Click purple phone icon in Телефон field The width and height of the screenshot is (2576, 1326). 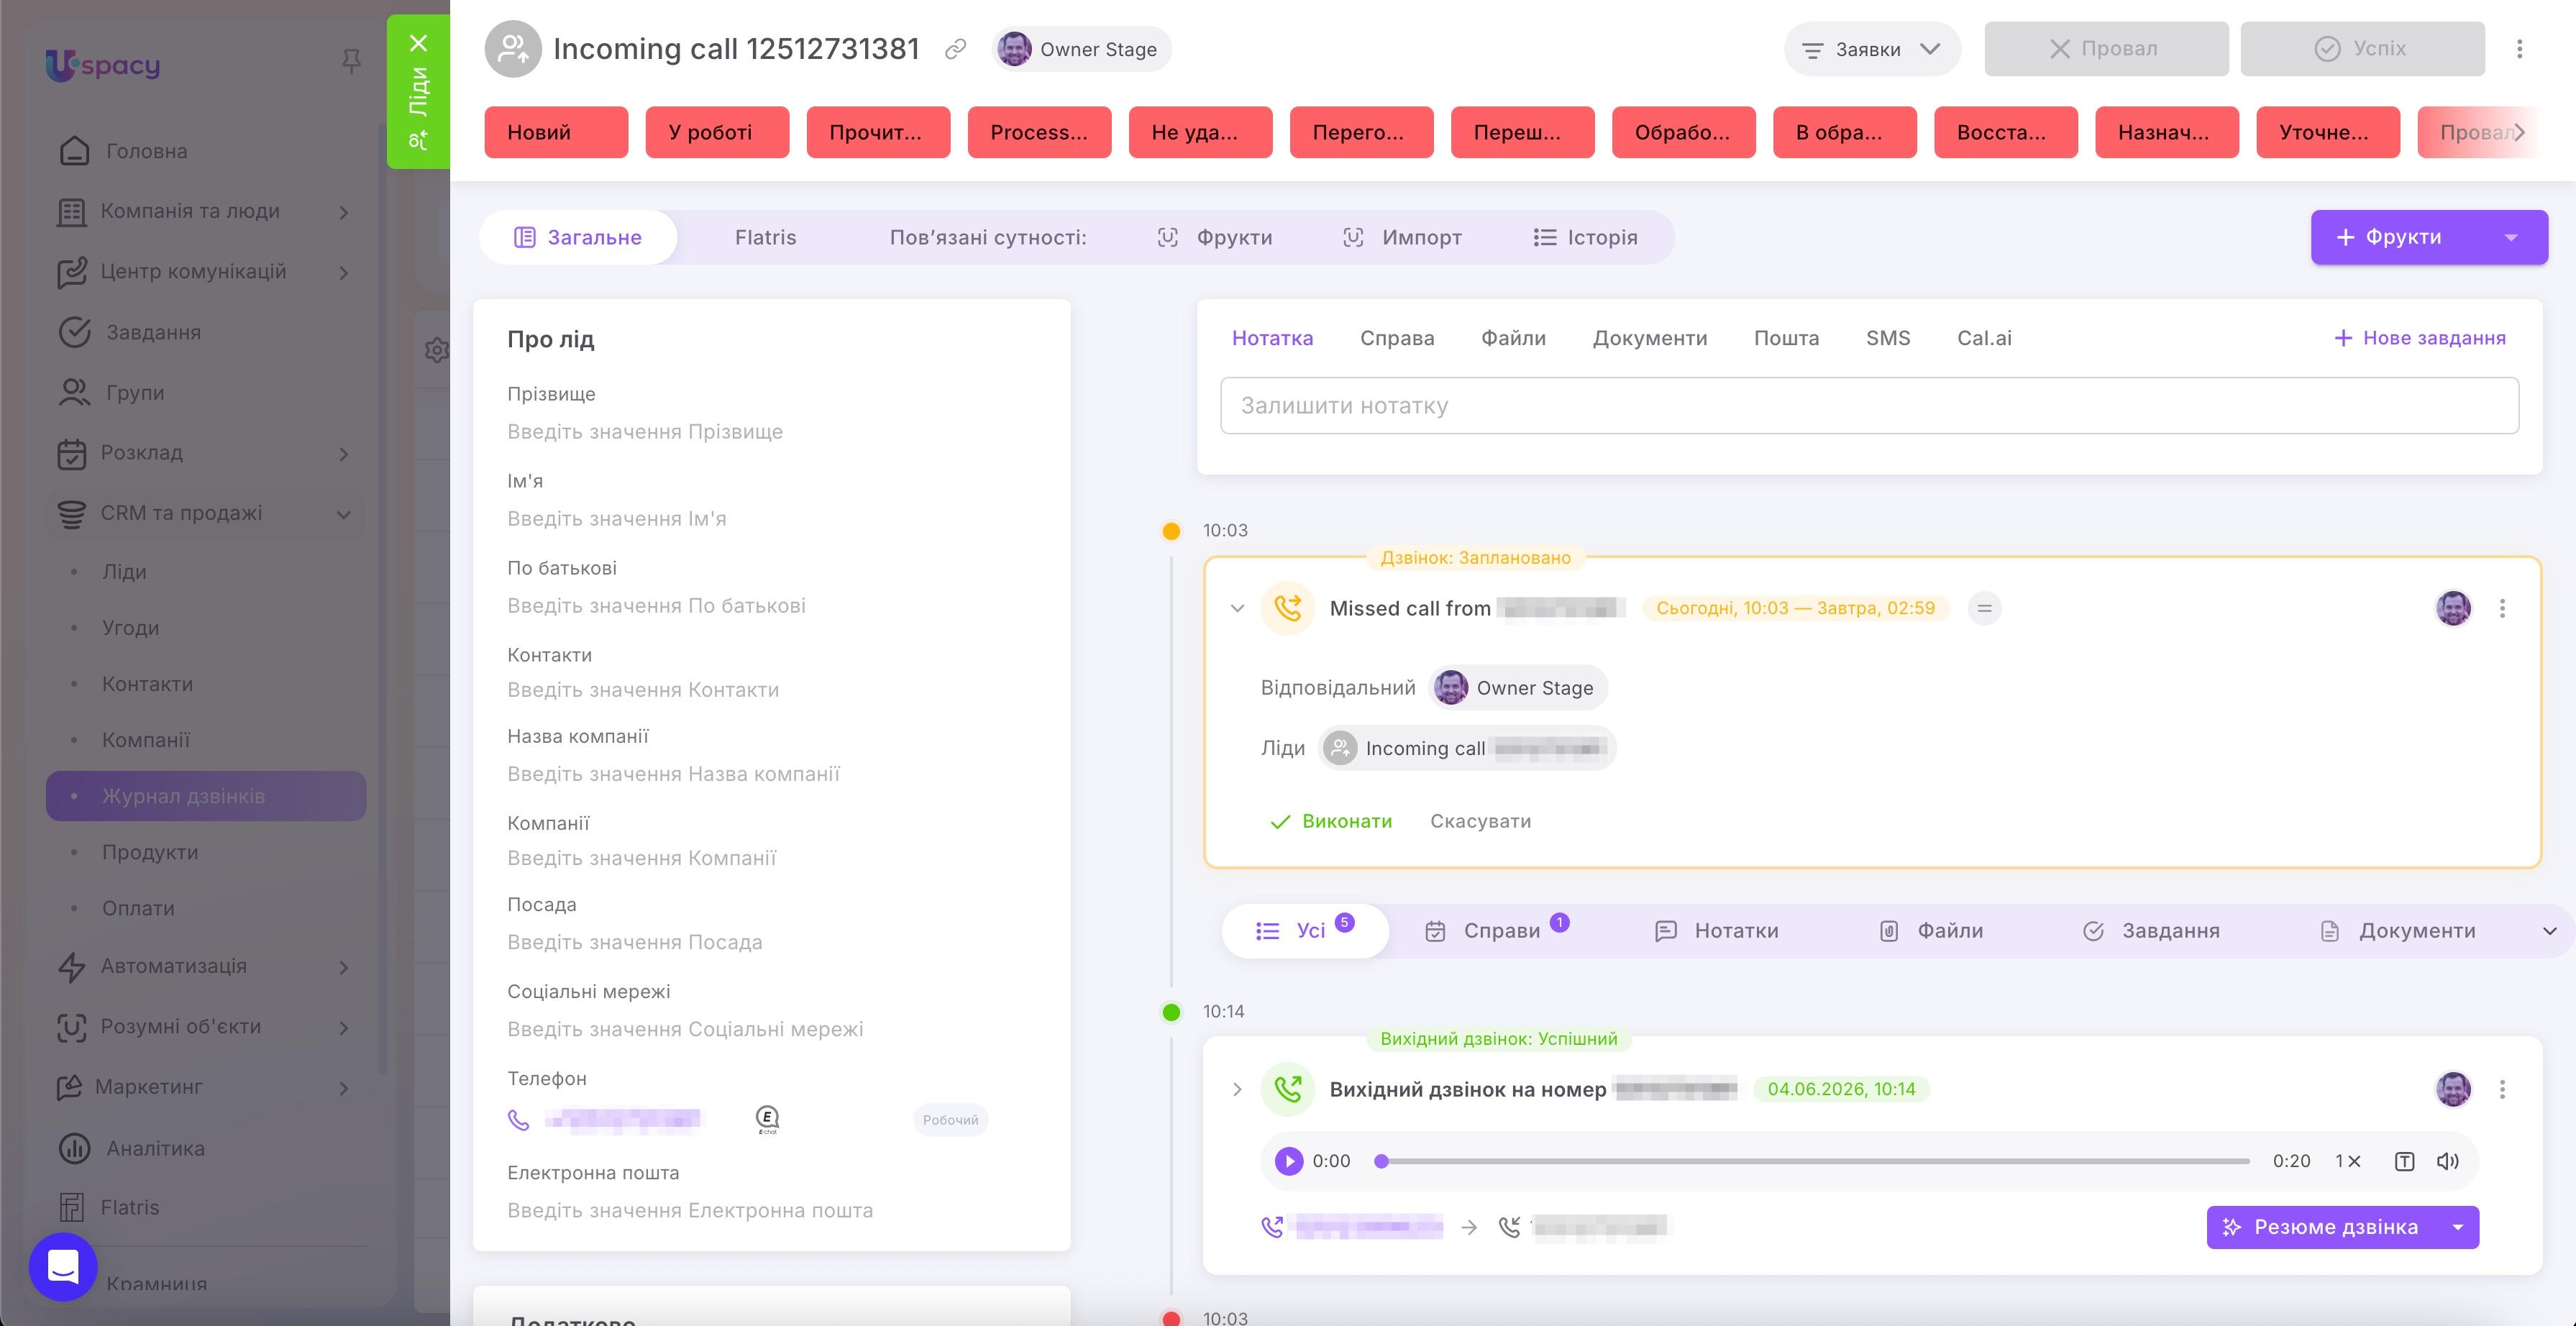518,1120
